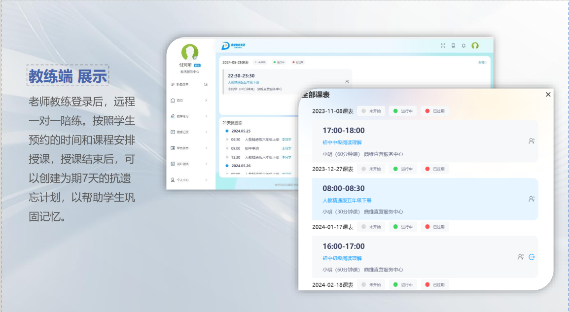Select timeline marker for 2024.05.26
Viewport: 569px width, 312px height.
coord(227,166)
